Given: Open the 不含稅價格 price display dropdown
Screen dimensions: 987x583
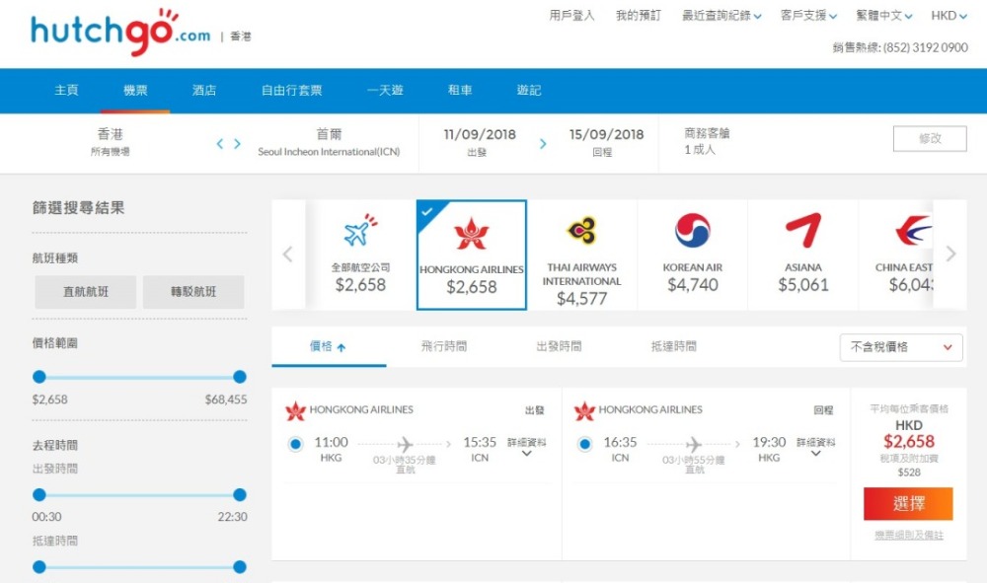Looking at the screenshot, I should [x=901, y=347].
